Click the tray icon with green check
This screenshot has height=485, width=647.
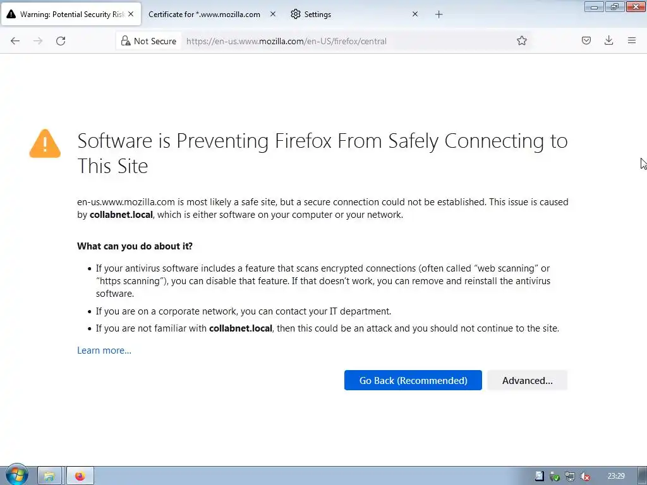click(555, 476)
